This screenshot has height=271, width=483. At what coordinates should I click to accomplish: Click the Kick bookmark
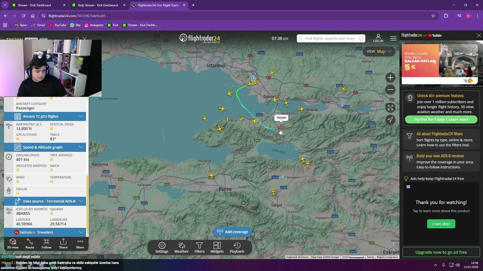coord(113,25)
